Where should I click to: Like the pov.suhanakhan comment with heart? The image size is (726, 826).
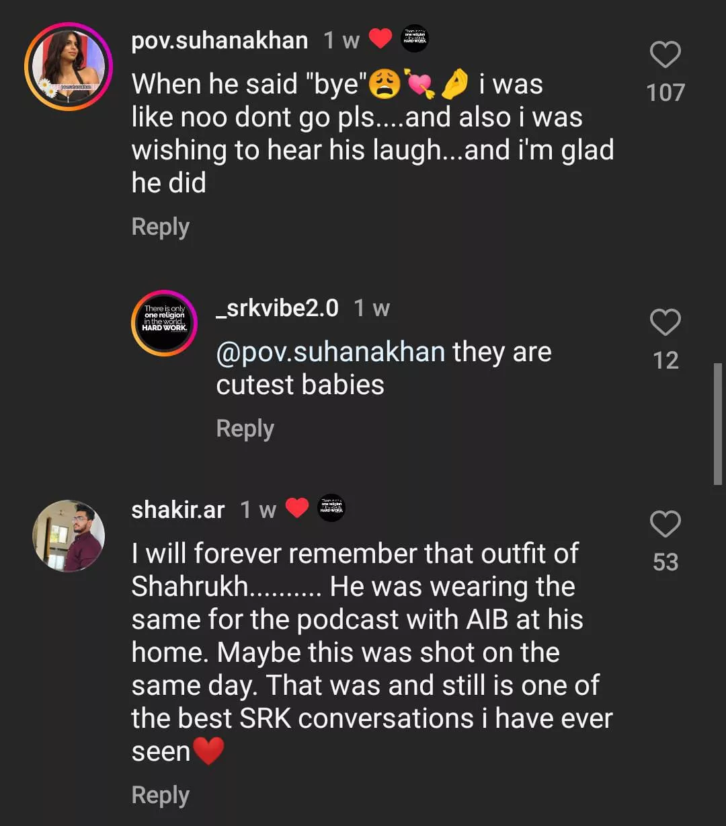pyautogui.click(x=665, y=55)
